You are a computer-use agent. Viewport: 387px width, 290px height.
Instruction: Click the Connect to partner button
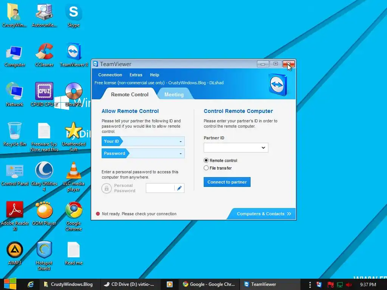pyautogui.click(x=227, y=182)
